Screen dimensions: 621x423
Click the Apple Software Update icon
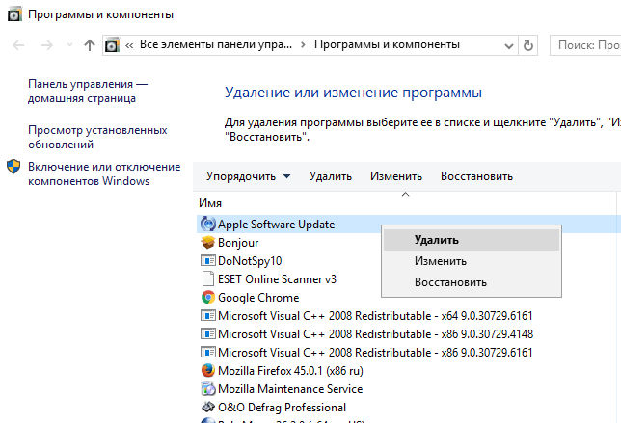pyautogui.click(x=208, y=224)
